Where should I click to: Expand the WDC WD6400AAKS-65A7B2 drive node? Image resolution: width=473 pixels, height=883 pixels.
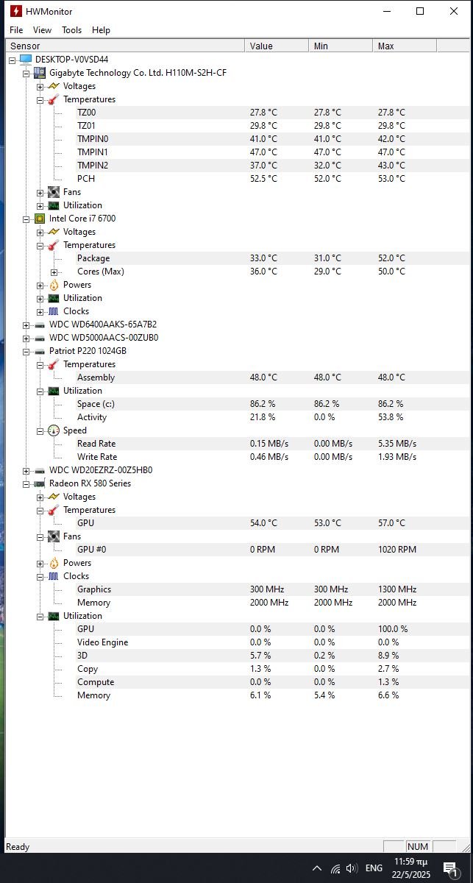(26, 325)
